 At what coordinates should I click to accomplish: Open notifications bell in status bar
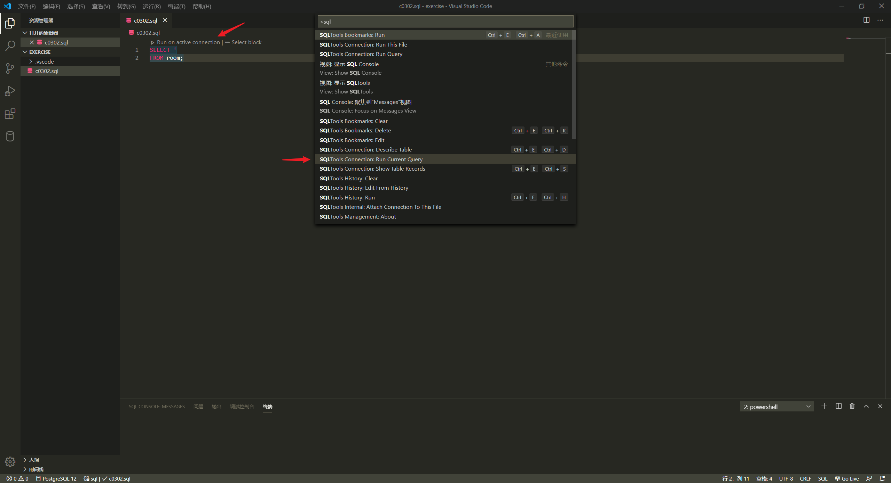coord(882,478)
